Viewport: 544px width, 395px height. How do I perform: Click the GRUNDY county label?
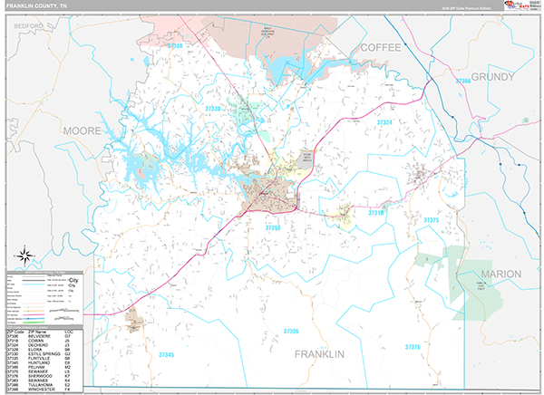point(492,77)
